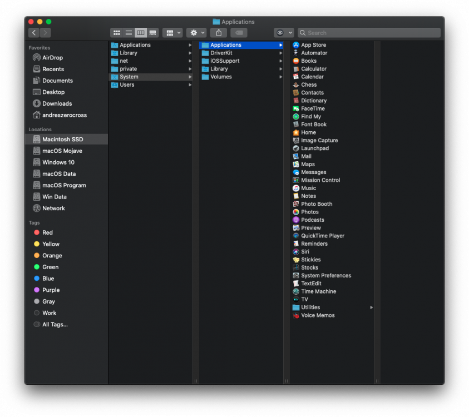Open the group-by arrangement dropdown
Image resolution: width=469 pixels, height=417 pixels.
pyautogui.click(x=172, y=33)
